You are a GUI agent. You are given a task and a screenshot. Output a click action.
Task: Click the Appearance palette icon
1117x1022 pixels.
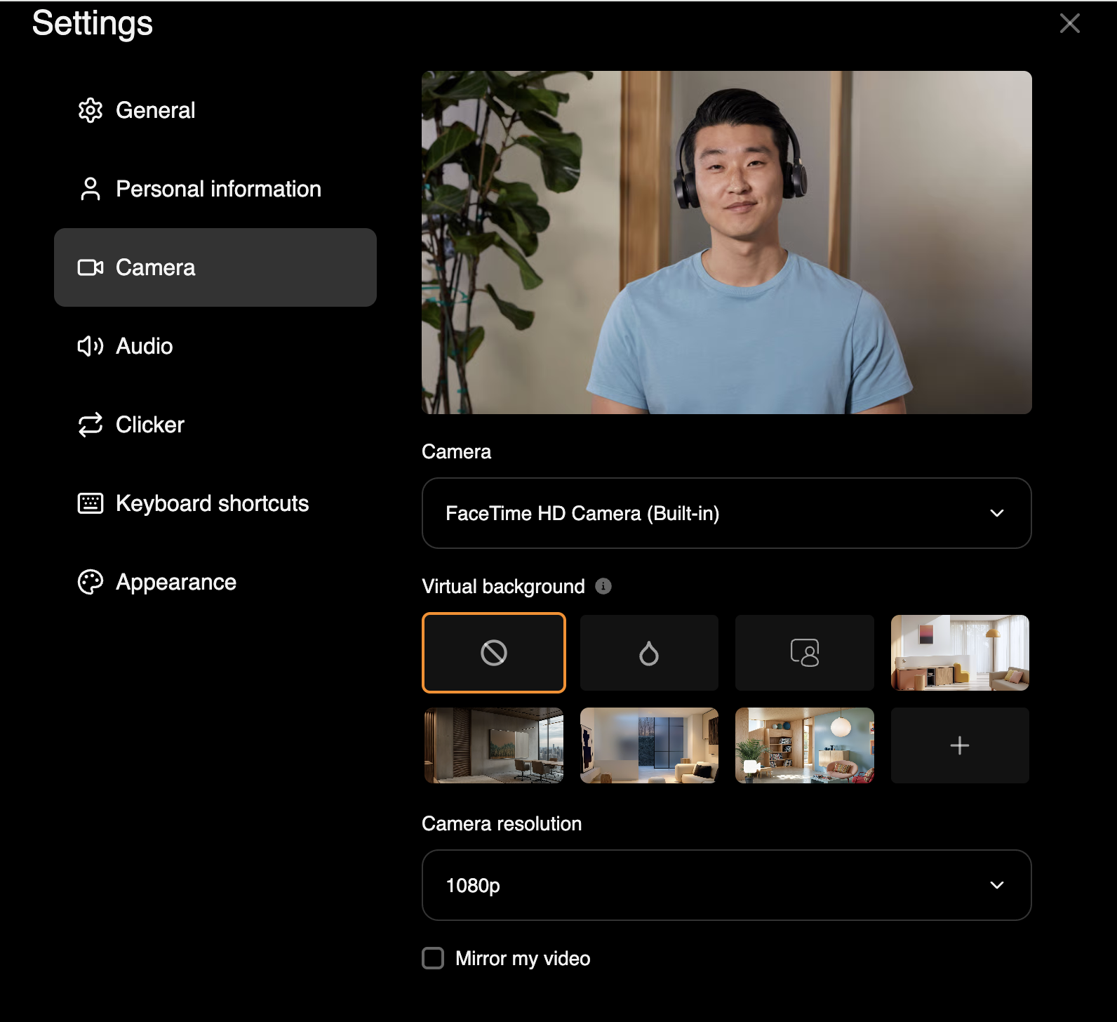click(x=91, y=582)
